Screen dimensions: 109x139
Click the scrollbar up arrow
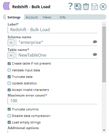104,24
